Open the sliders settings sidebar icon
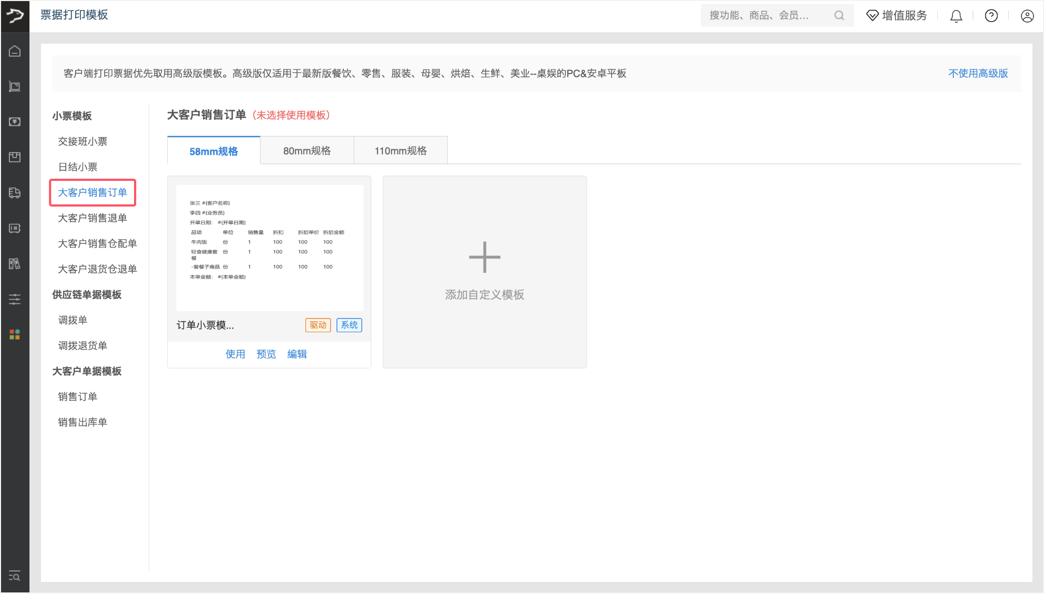 [15, 299]
